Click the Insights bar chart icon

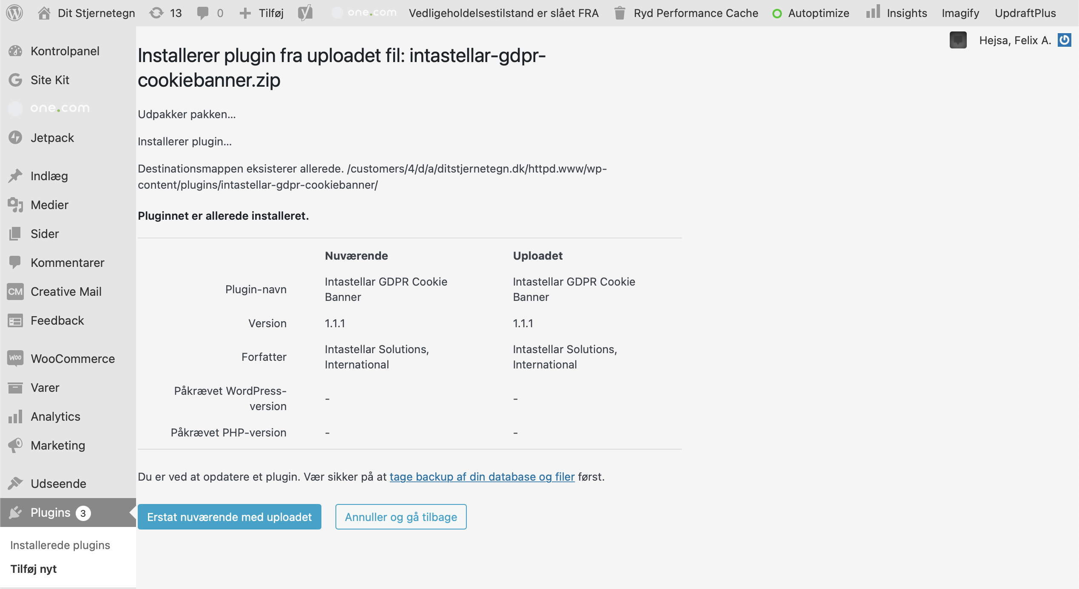coord(873,12)
